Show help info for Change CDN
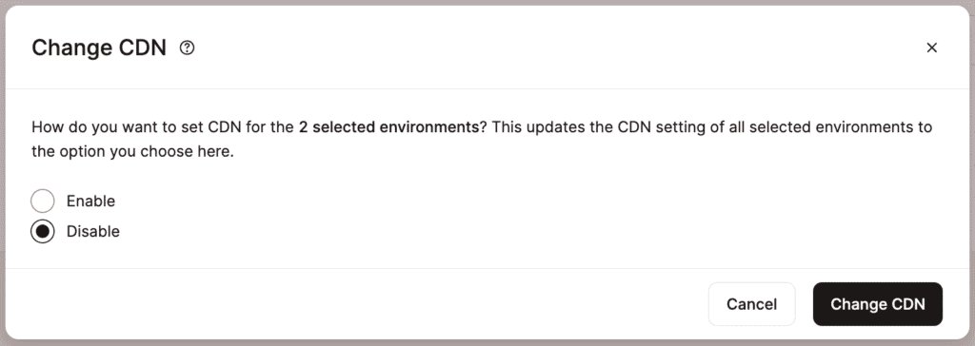Screen dimensions: 975x346 pos(187,48)
